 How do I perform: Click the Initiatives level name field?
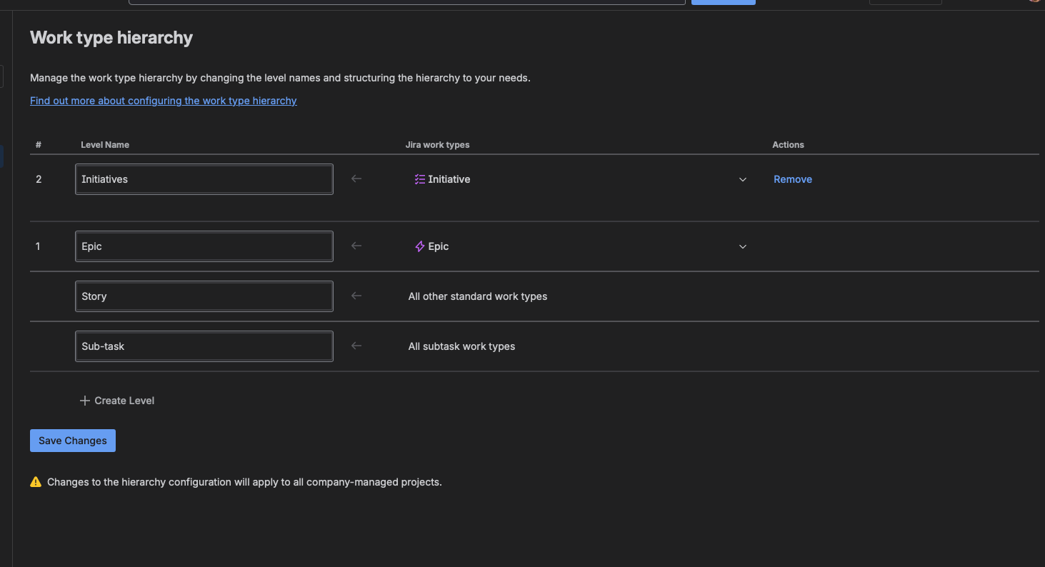[204, 179]
